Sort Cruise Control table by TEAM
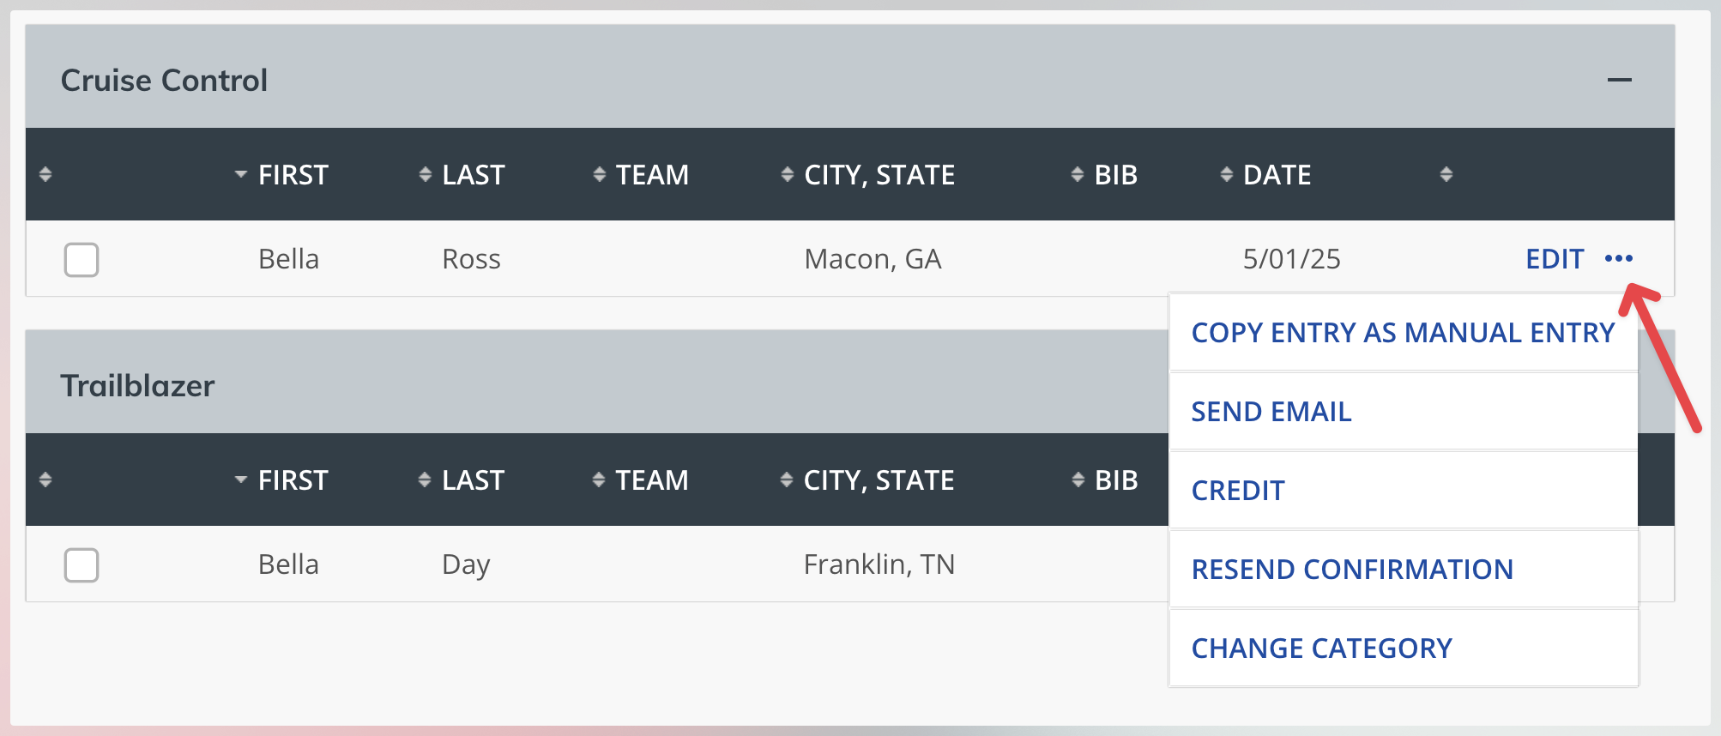1721x736 pixels. (x=641, y=175)
